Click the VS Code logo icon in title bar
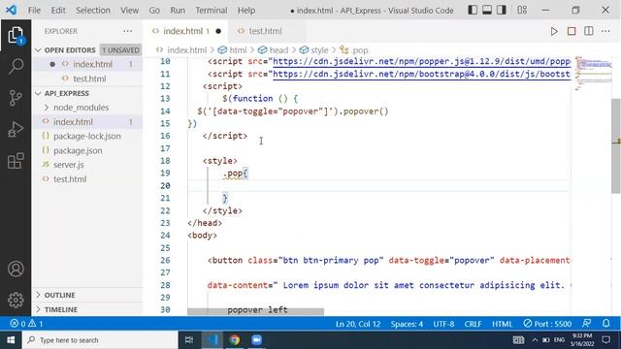Image resolution: width=621 pixels, height=349 pixels. [11, 10]
